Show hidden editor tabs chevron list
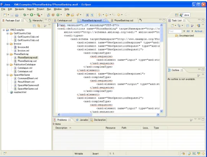The height and width of the screenshot is (157, 207). click(140, 20)
